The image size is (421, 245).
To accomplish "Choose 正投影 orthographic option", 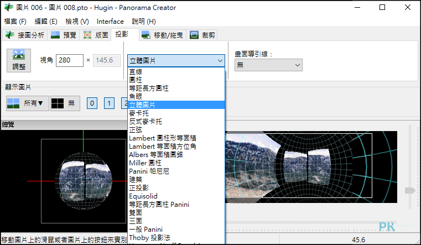I will 176,188.
